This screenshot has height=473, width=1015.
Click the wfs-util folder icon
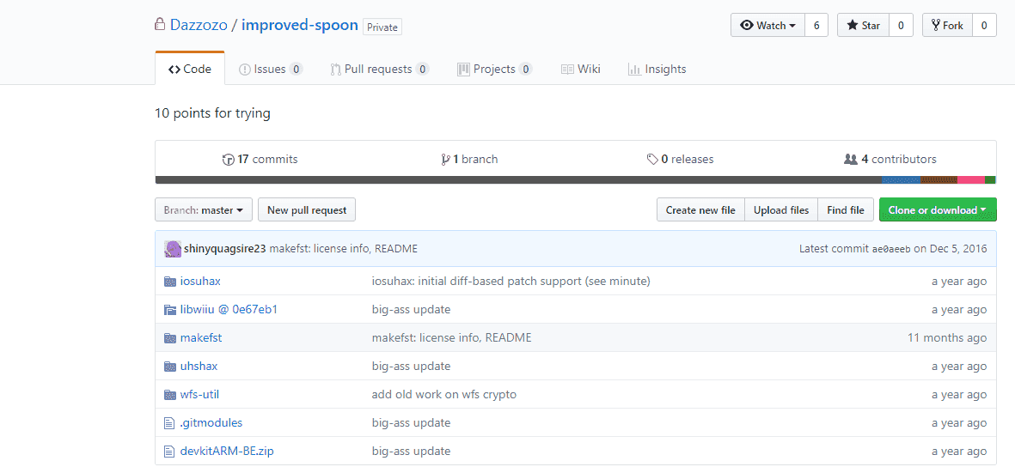coord(169,395)
